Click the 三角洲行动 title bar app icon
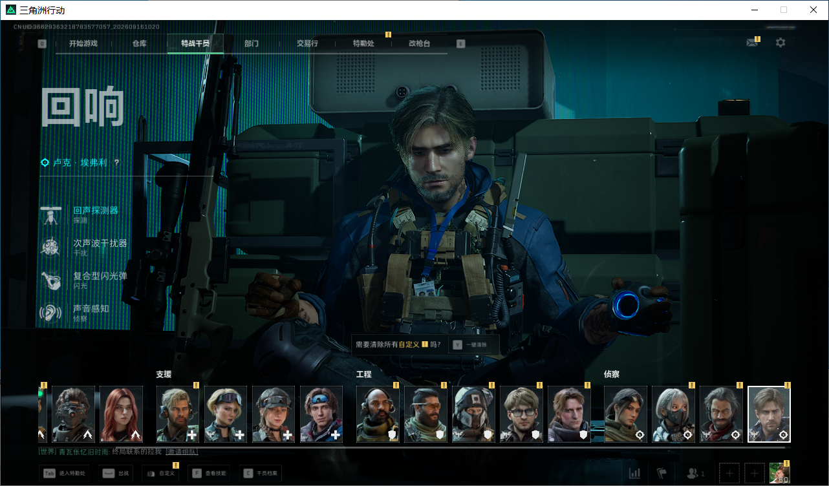The height and width of the screenshot is (486, 829). [10, 10]
